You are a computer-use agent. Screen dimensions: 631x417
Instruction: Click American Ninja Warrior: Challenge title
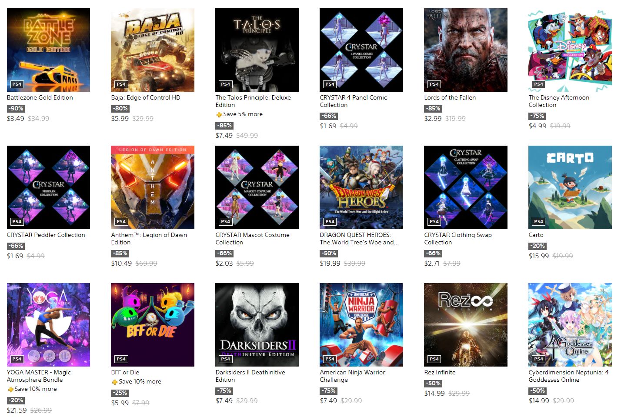[x=353, y=376]
